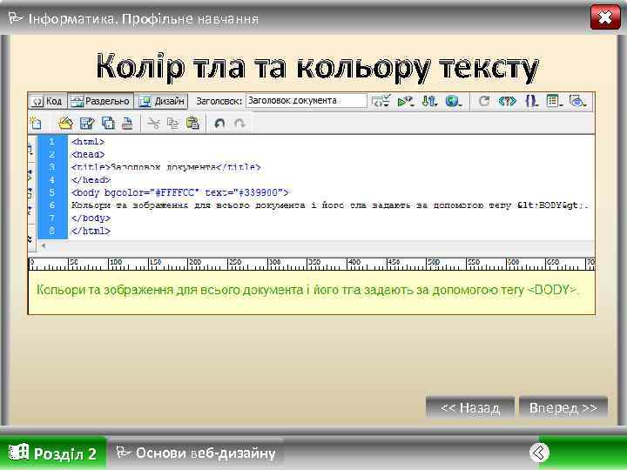Open an existing file
627x470 pixels.
click(x=65, y=123)
